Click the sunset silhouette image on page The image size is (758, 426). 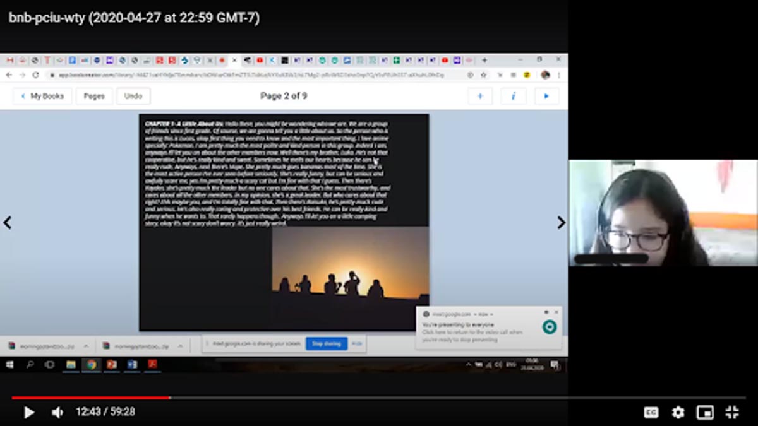350,262
